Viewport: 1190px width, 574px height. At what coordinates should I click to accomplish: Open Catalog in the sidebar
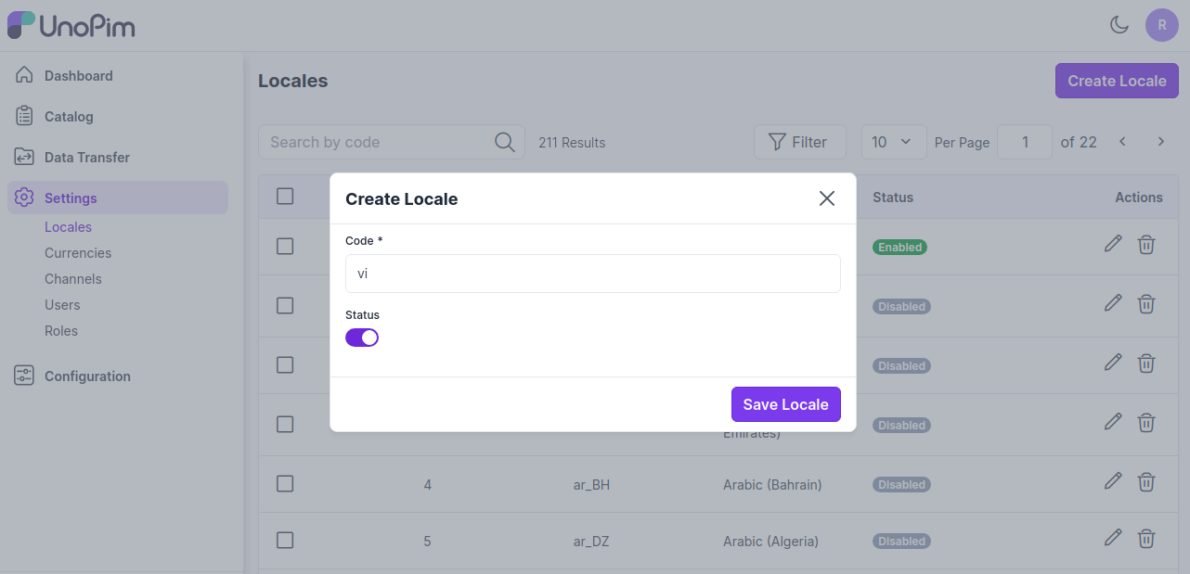click(x=69, y=117)
